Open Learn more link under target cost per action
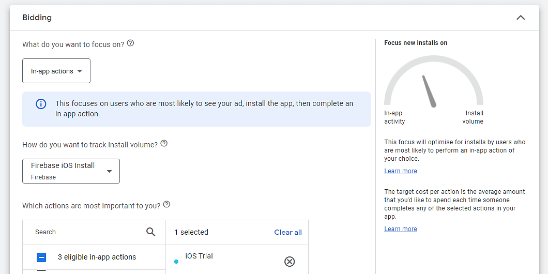This screenshot has height=274, width=548. click(401, 229)
